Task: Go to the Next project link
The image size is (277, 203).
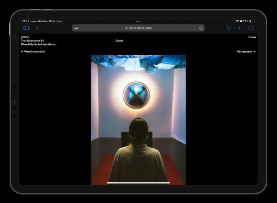Action: pos(246,52)
